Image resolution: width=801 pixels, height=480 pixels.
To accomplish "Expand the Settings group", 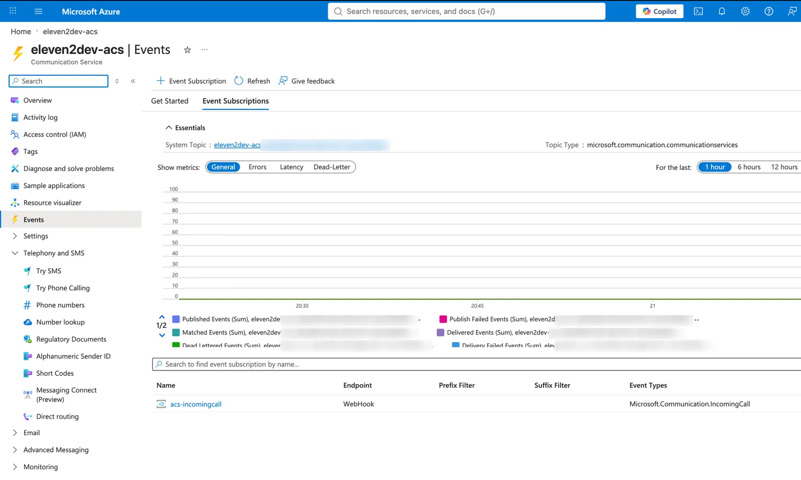I will [15, 236].
